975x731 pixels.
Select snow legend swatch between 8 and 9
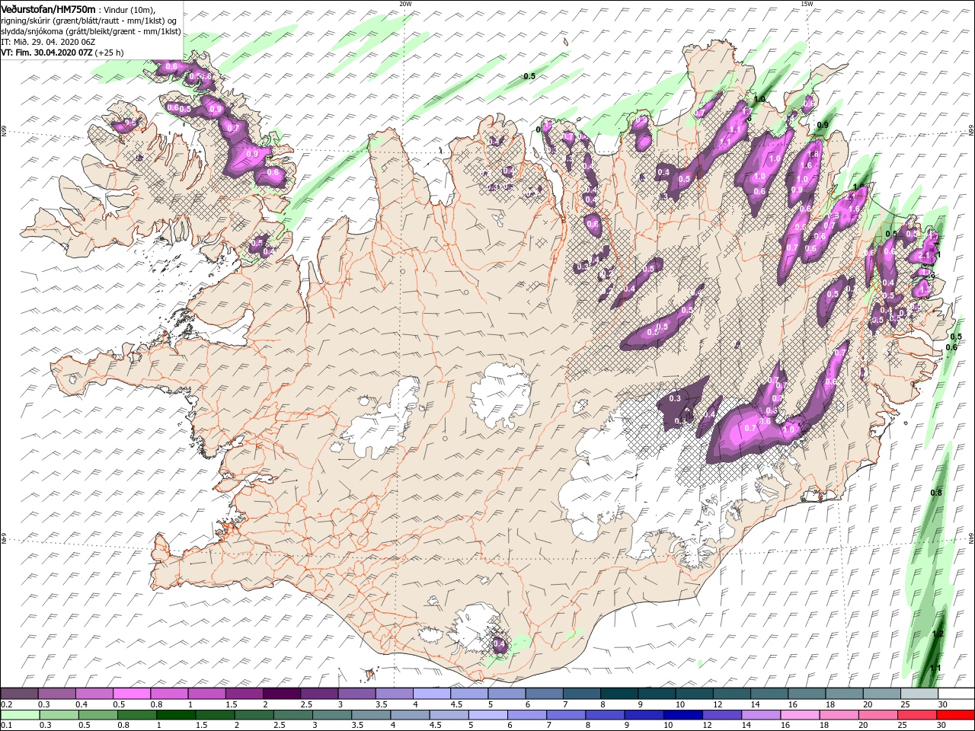[619, 694]
